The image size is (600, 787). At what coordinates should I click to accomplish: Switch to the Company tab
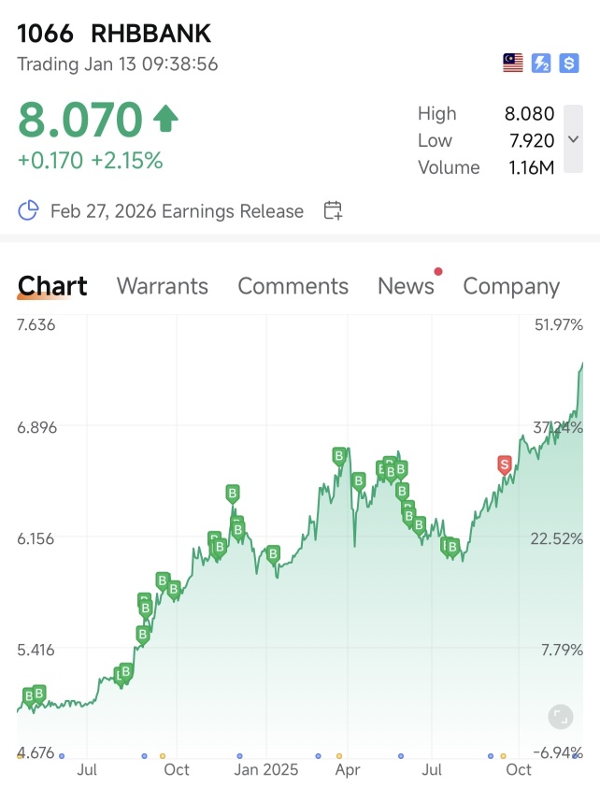[511, 286]
